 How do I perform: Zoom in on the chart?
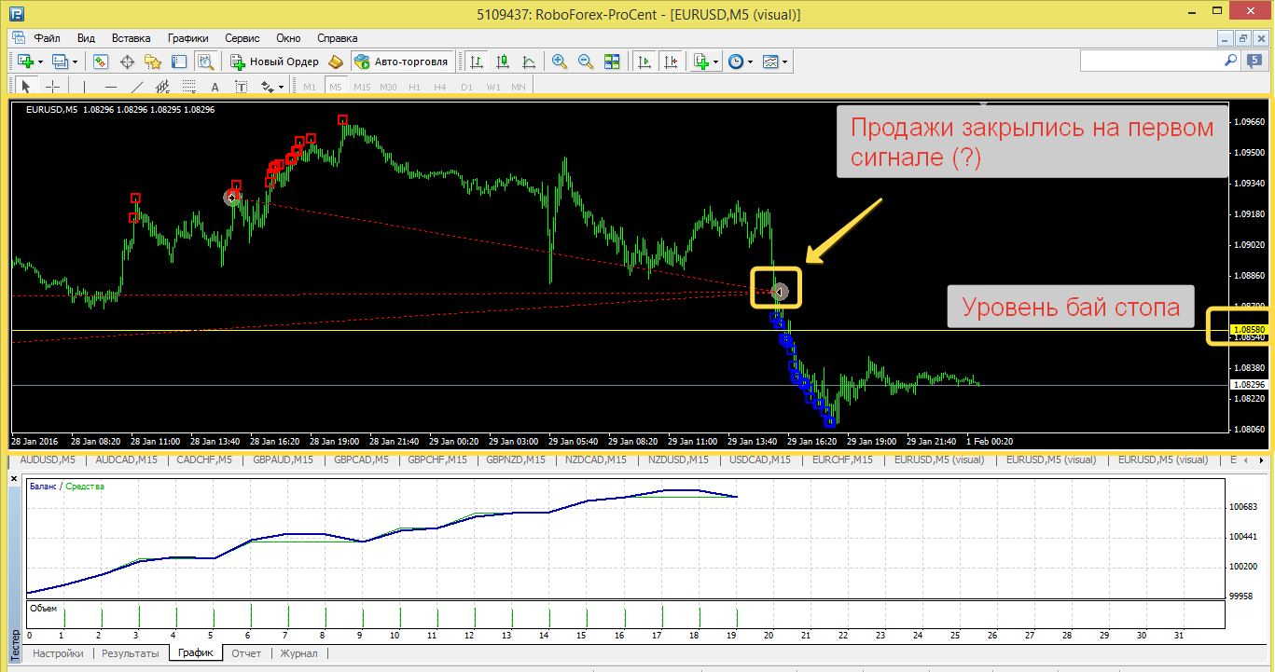coord(560,62)
